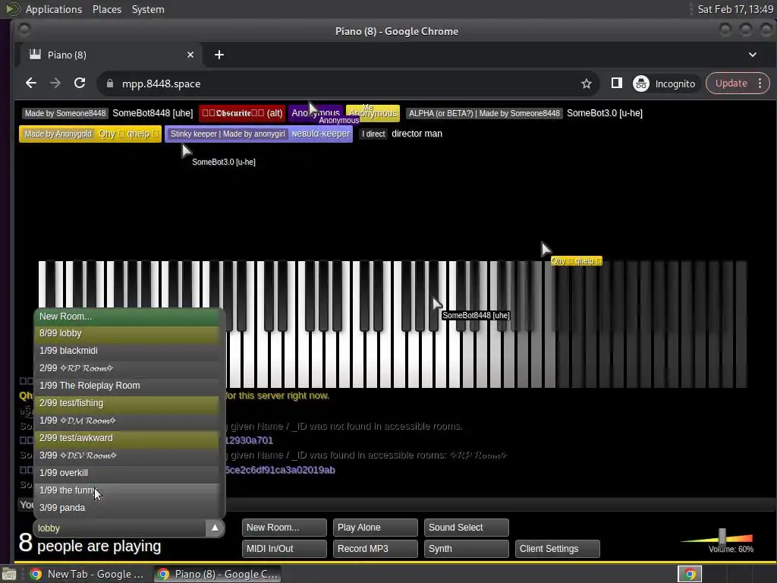Open the side panel icon in Chrome toolbar

[616, 84]
